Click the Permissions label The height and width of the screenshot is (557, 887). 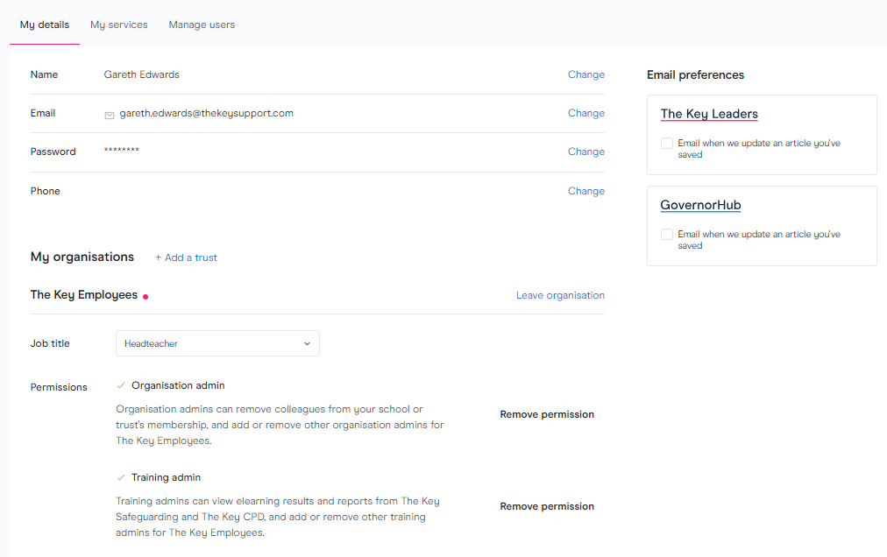[x=59, y=387]
